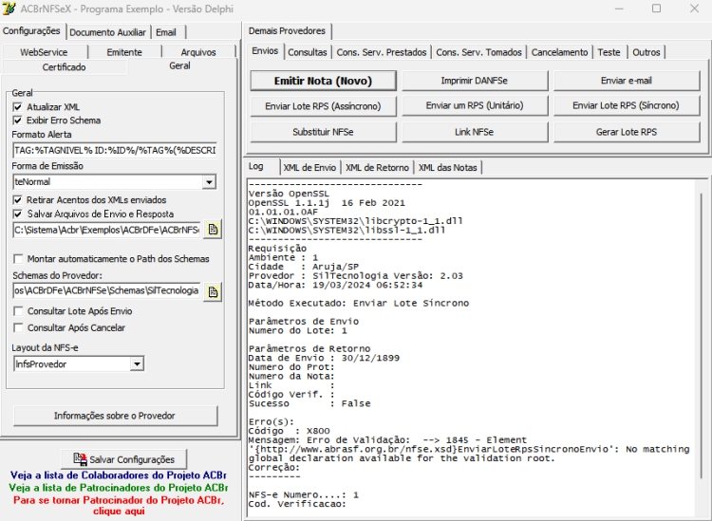This screenshot has width=712, height=521.
Task: Click the Link NFSe button
Action: click(x=475, y=132)
